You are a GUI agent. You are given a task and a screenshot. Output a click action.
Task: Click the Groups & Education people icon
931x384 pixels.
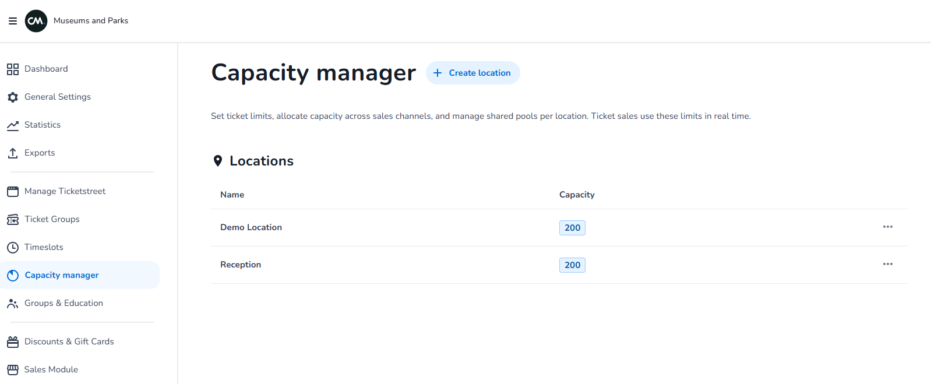(13, 304)
